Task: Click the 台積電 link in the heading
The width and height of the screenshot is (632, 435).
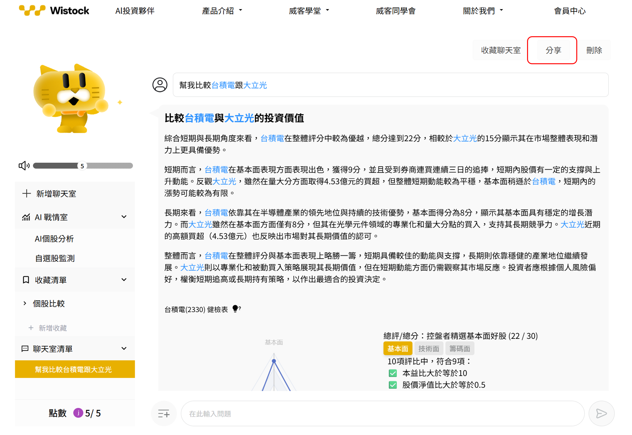Action: 199,118
